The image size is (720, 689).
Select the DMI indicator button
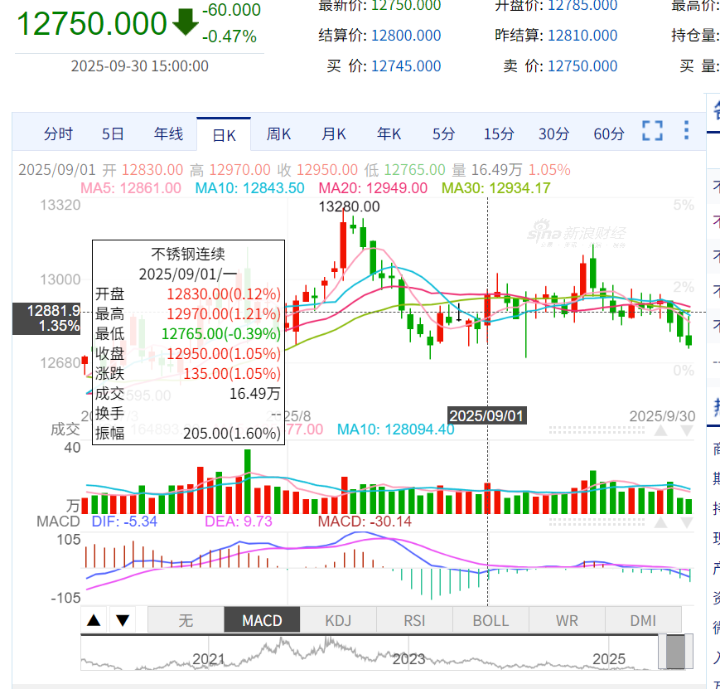coord(643,620)
